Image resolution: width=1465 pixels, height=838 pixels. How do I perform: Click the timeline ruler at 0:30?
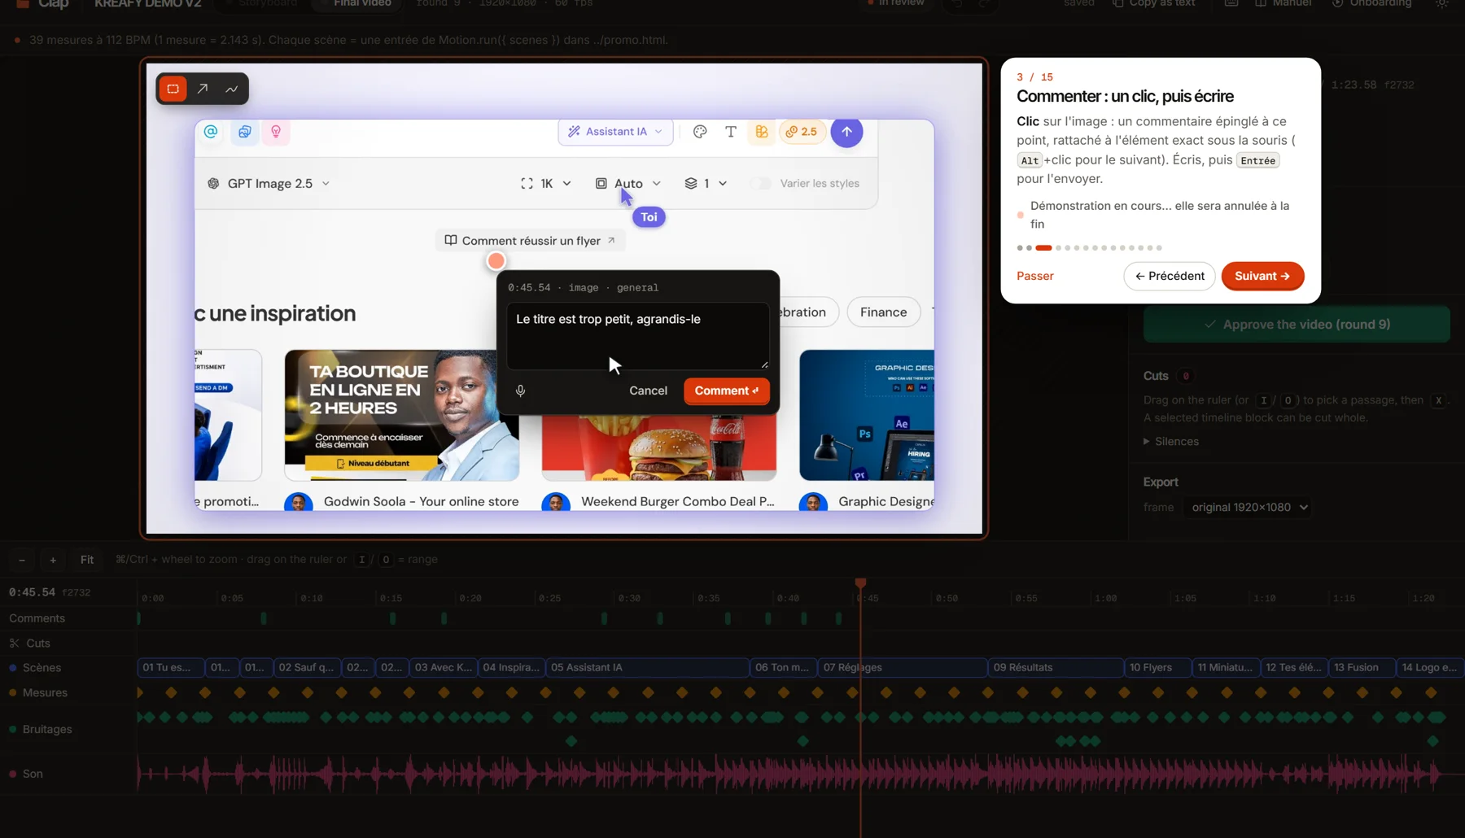click(x=629, y=598)
